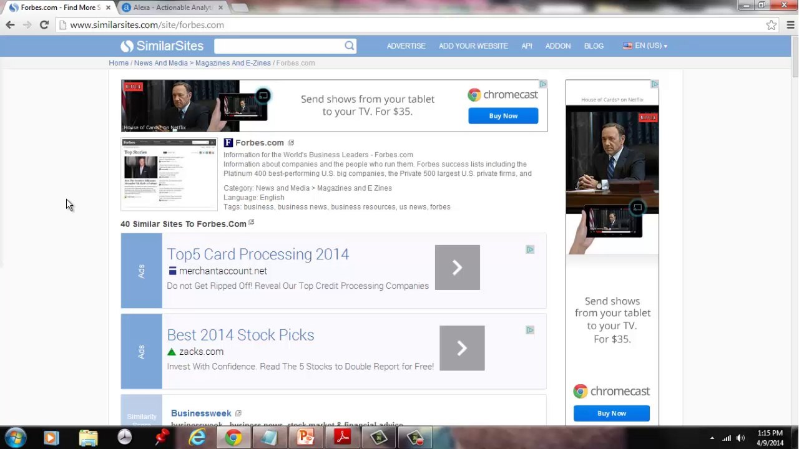The height and width of the screenshot is (449, 799).
Task: Click the SimilarSites logo
Action: pyautogui.click(x=162, y=46)
